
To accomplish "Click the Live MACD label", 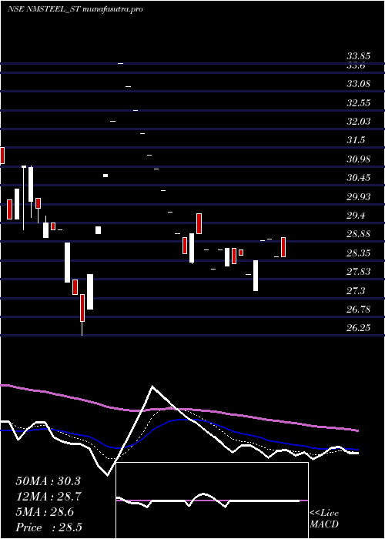I will tap(324, 518).
